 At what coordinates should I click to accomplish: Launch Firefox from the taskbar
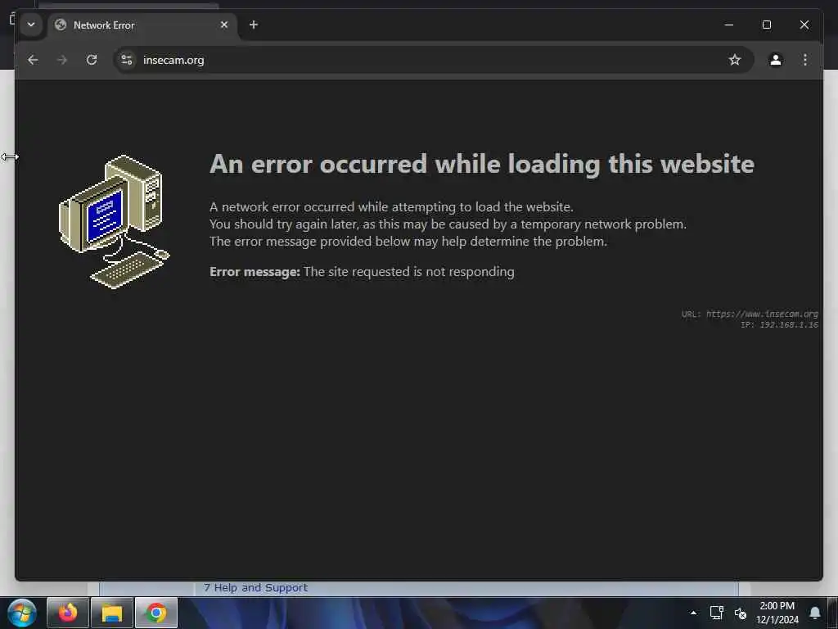(x=68, y=613)
